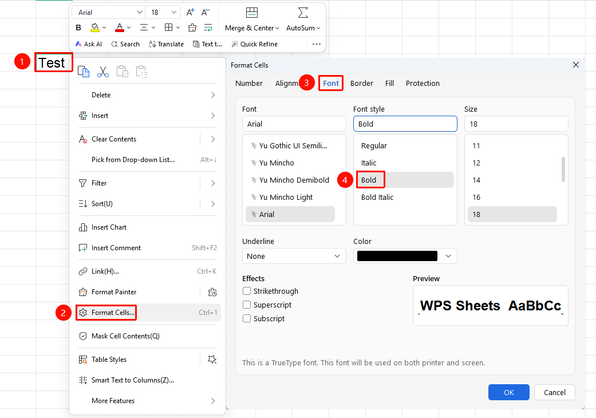Image resolution: width=596 pixels, height=418 pixels.
Task: Click the Merge & Center icon
Action: [x=252, y=13]
